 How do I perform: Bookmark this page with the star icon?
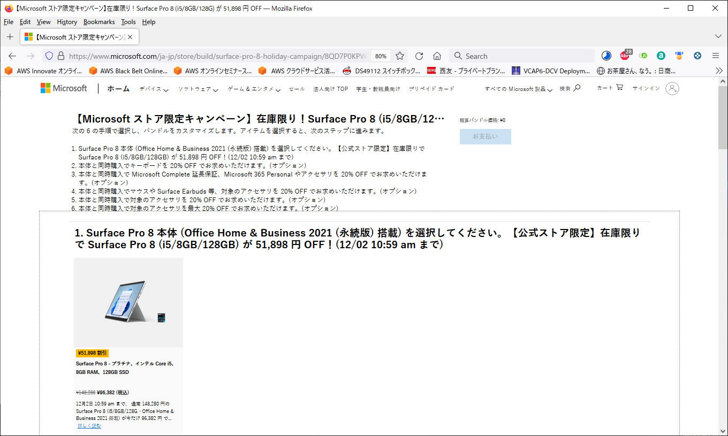(x=400, y=56)
